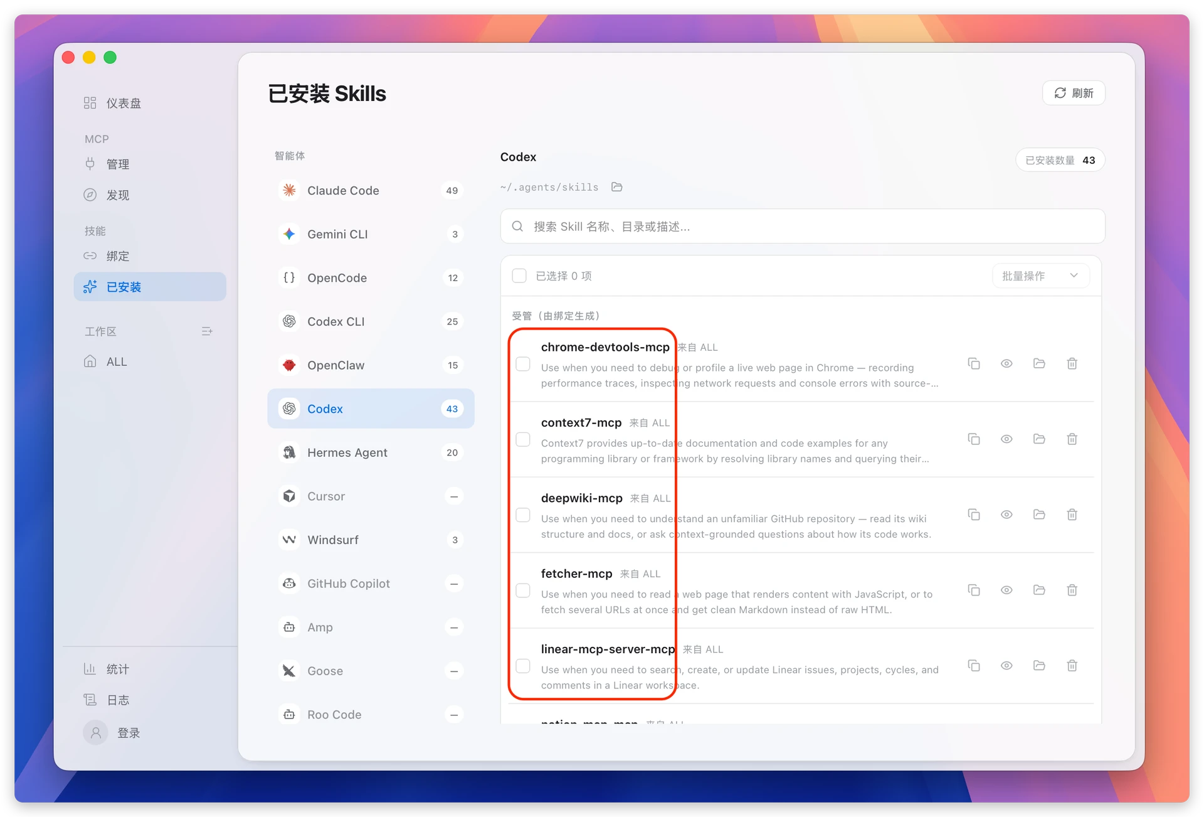Open the context7-mcp skill folder
Viewport: 1204px width, 817px height.
click(x=1039, y=439)
